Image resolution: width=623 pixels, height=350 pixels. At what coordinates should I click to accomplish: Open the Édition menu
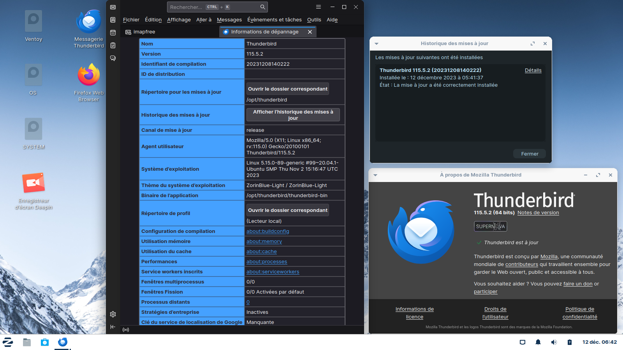tap(153, 20)
